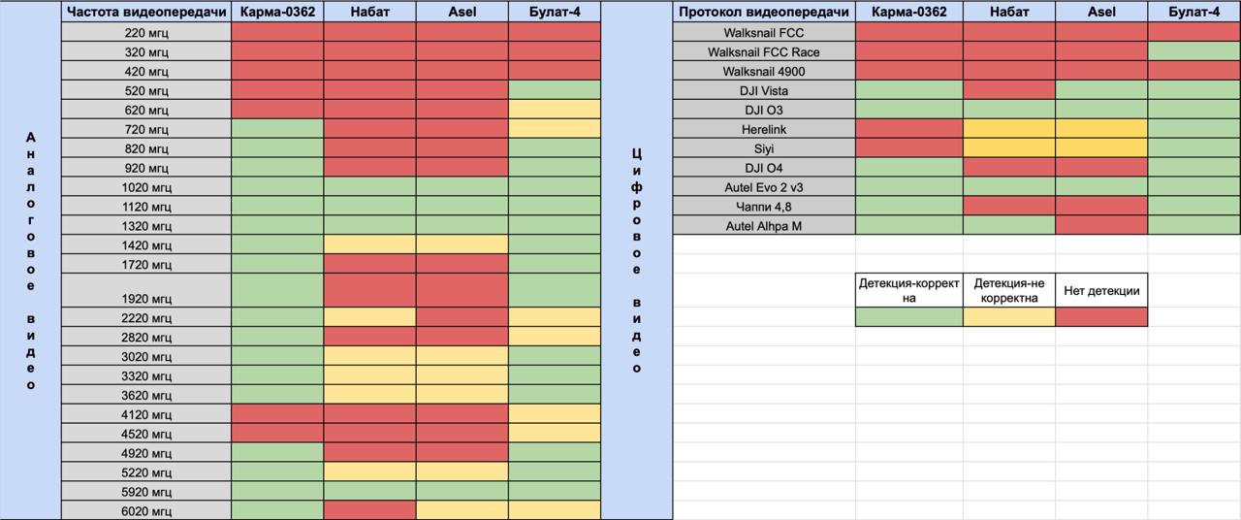1241x520 pixels.
Task: Click the vertical "Цифровое видео" side label
Action: tap(636, 261)
